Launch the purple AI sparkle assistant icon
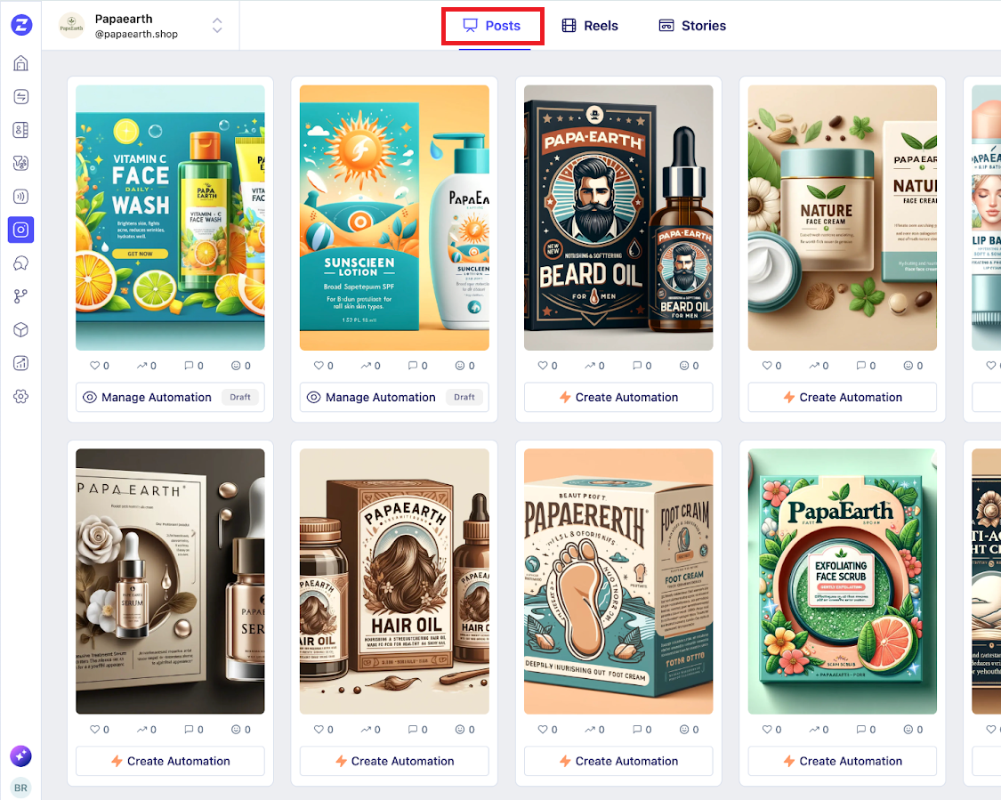The height and width of the screenshot is (800, 1001). coord(21,756)
